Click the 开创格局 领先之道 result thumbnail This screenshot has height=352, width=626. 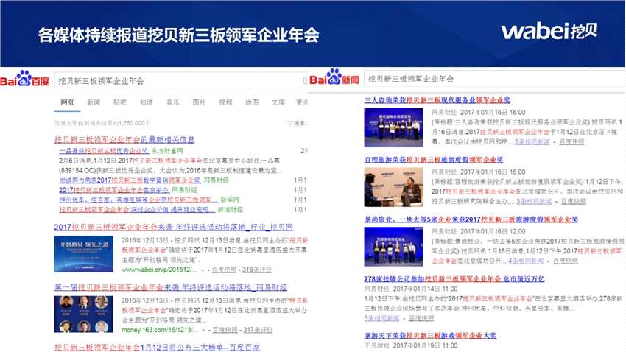(x=83, y=254)
